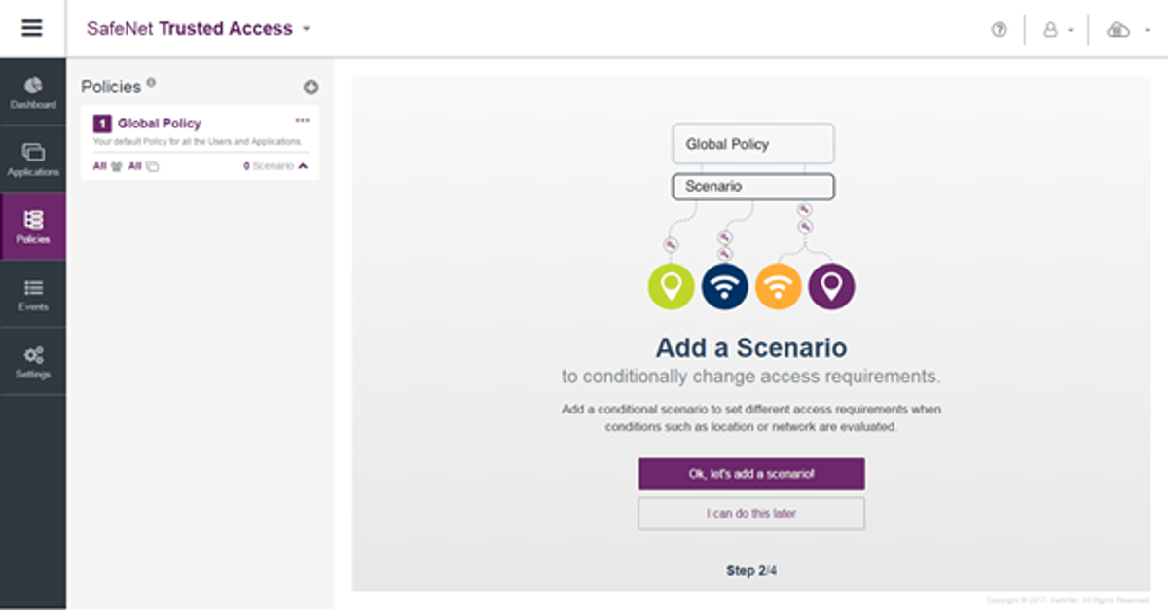
Task: Open Settings from the sidebar
Action: [x=33, y=361]
